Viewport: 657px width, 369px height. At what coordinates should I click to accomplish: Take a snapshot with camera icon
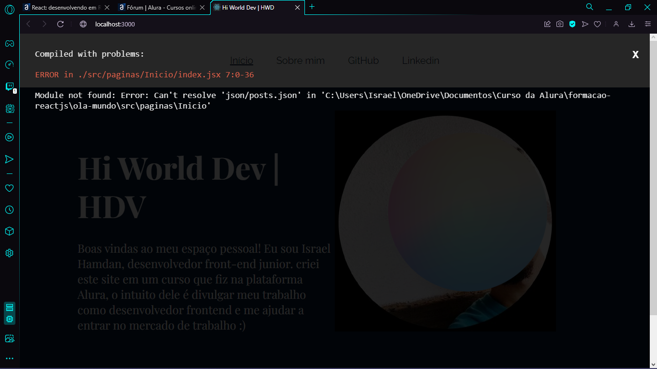(560, 24)
